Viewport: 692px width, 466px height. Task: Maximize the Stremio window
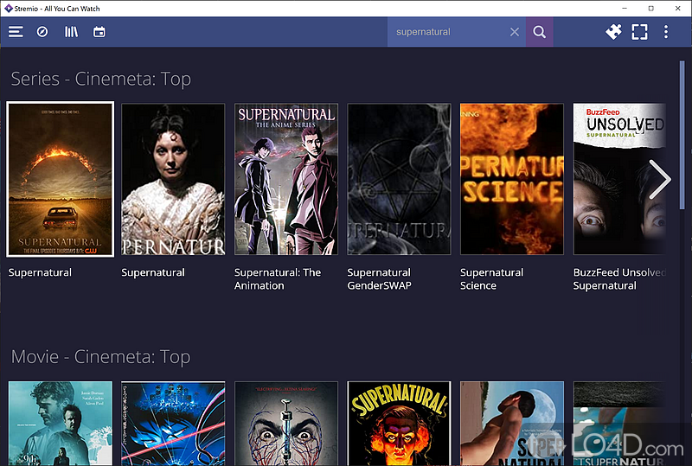coord(651,9)
